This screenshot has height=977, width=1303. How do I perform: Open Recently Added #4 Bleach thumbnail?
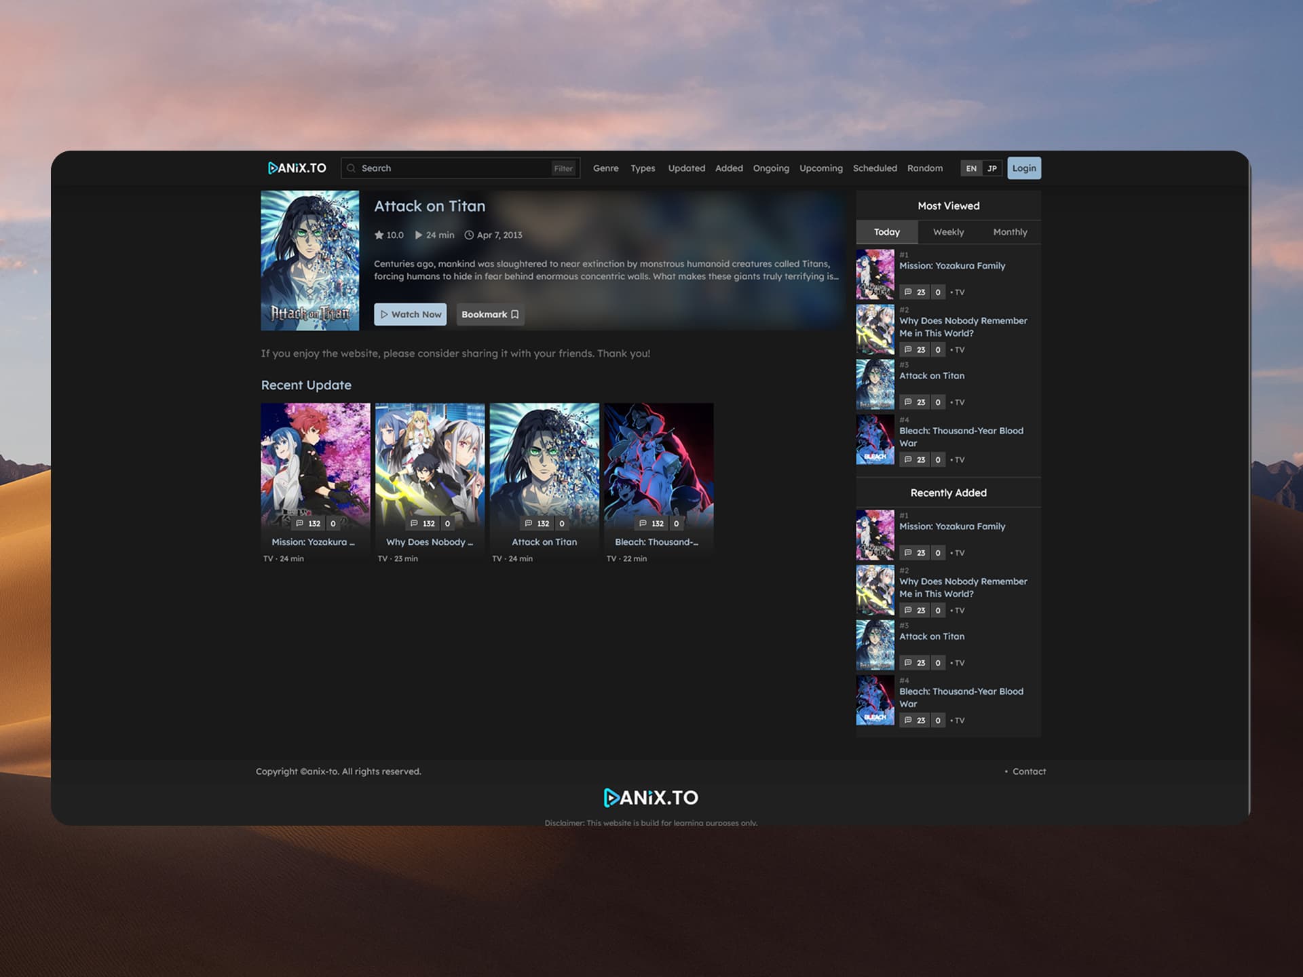tap(875, 700)
